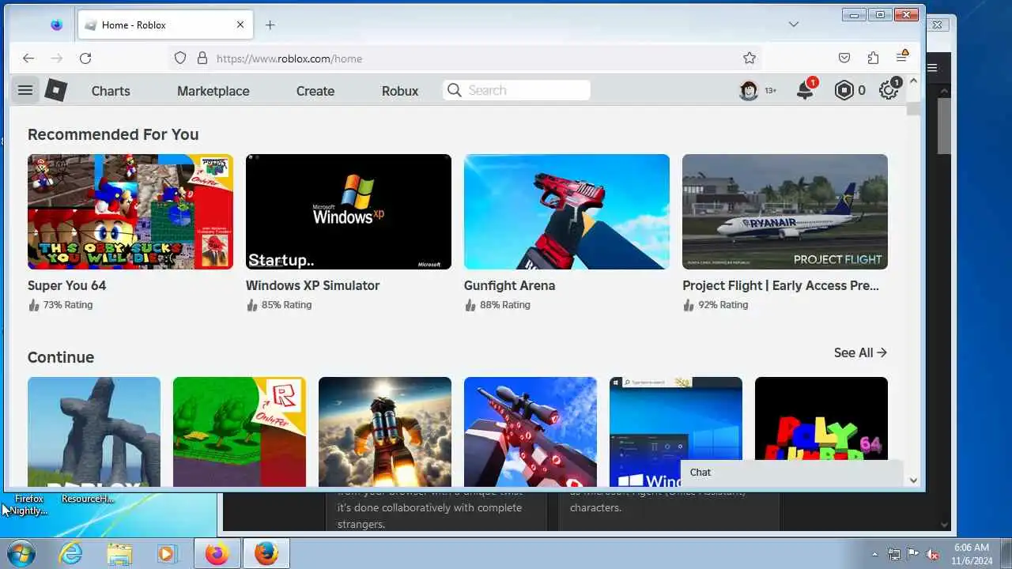Open Windows Explorer folder on taskbar
The image size is (1012, 569).
point(119,553)
